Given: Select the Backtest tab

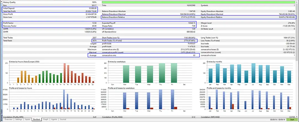Looking at the screenshot, I should coord(37,120).
